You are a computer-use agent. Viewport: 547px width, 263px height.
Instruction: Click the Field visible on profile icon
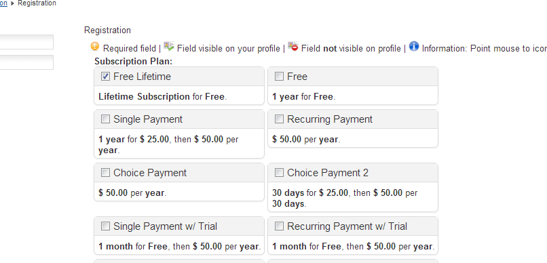169,46
